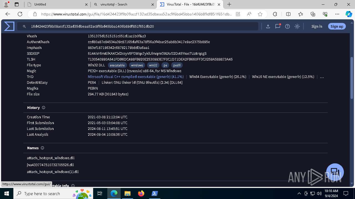Open Task View on taskbar

click(100, 193)
